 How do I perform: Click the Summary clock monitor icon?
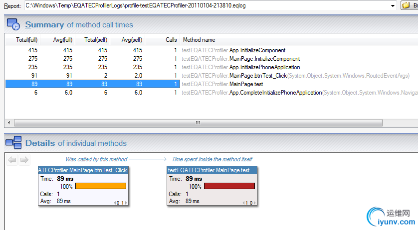coord(13,24)
